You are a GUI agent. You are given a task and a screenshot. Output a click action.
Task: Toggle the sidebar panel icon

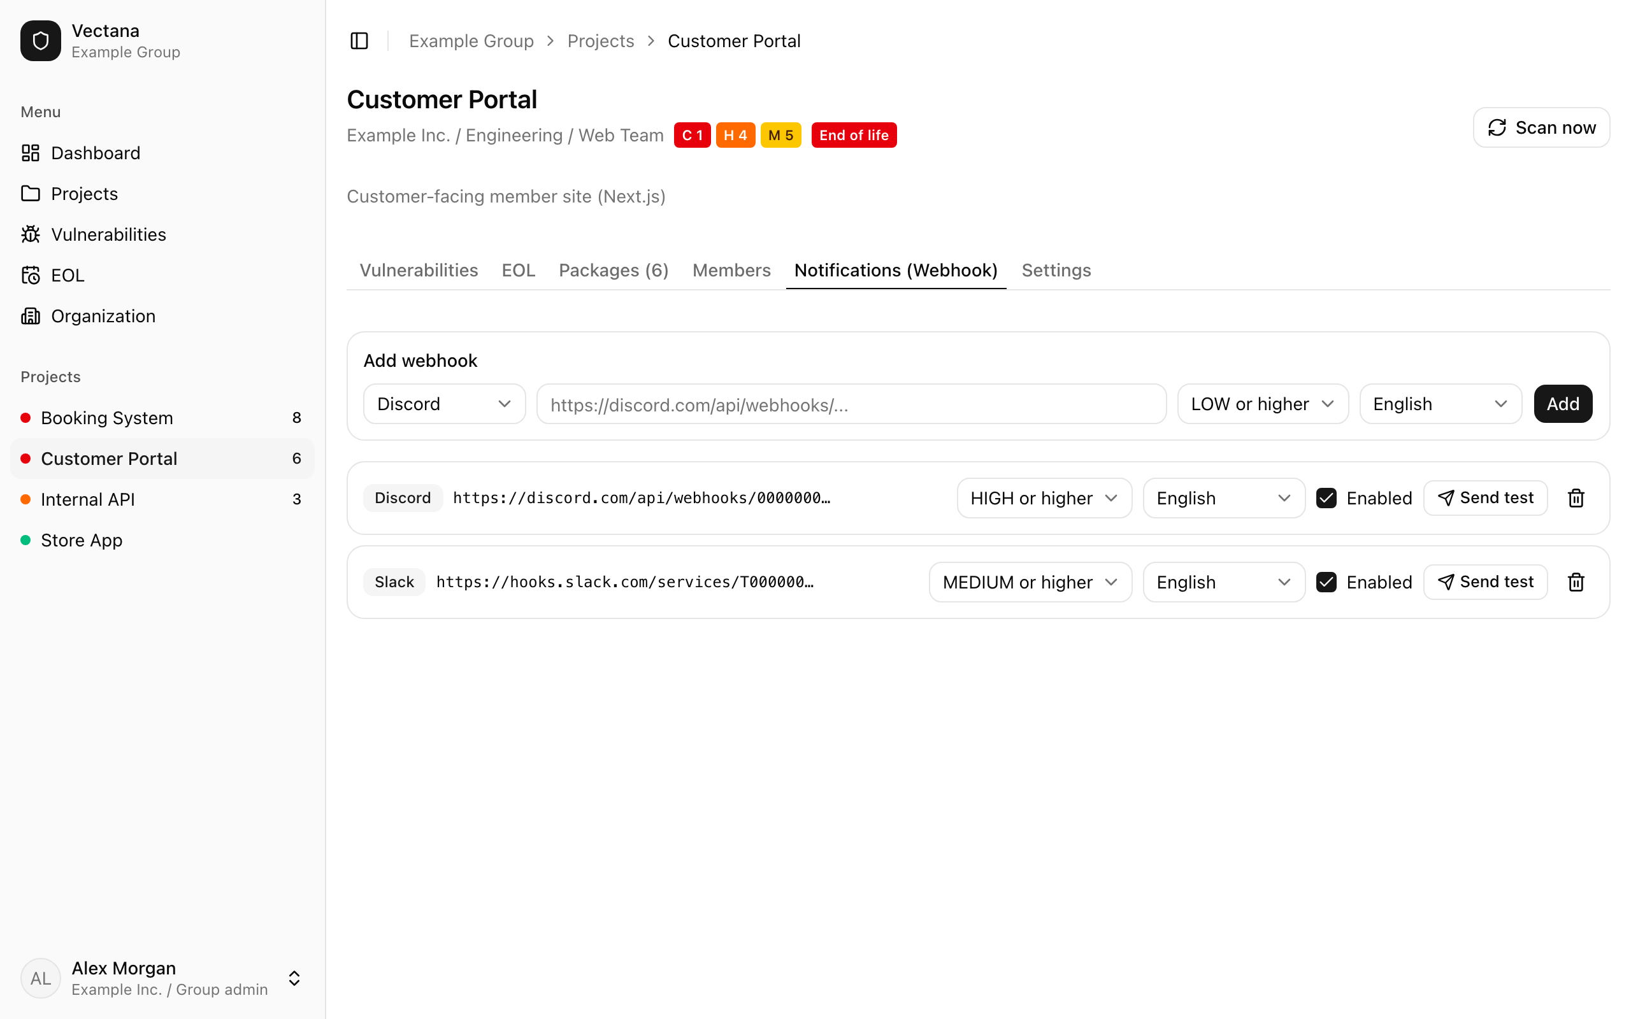pyautogui.click(x=359, y=41)
